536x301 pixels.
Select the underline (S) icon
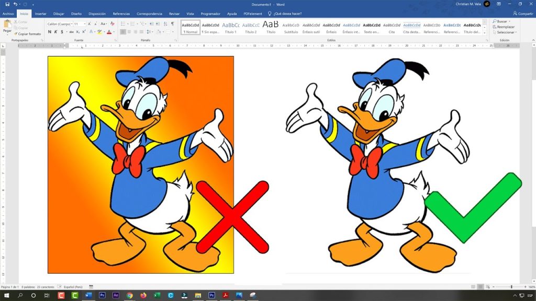point(62,32)
